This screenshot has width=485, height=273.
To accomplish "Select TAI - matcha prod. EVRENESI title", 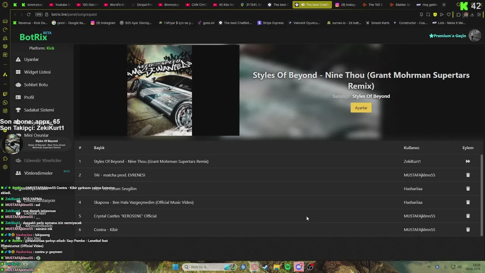I will point(119,175).
